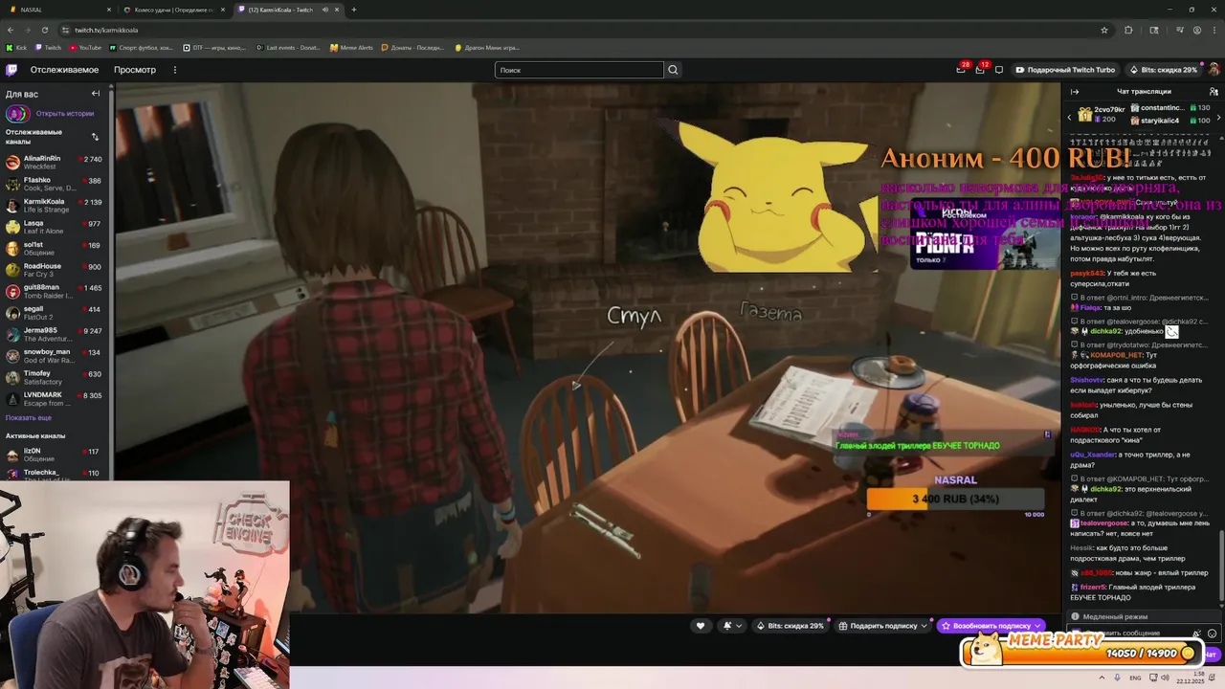The width and height of the screenshot is (1225, 689).
Task: Open the Jerma985 channel in the sidebar
Action: (x=56, y=334)
